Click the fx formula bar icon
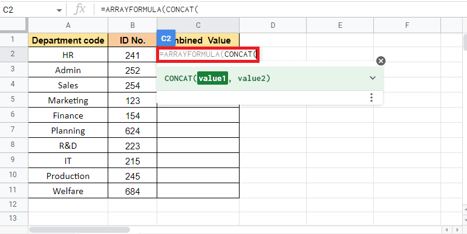 click(x=79, y=10)
